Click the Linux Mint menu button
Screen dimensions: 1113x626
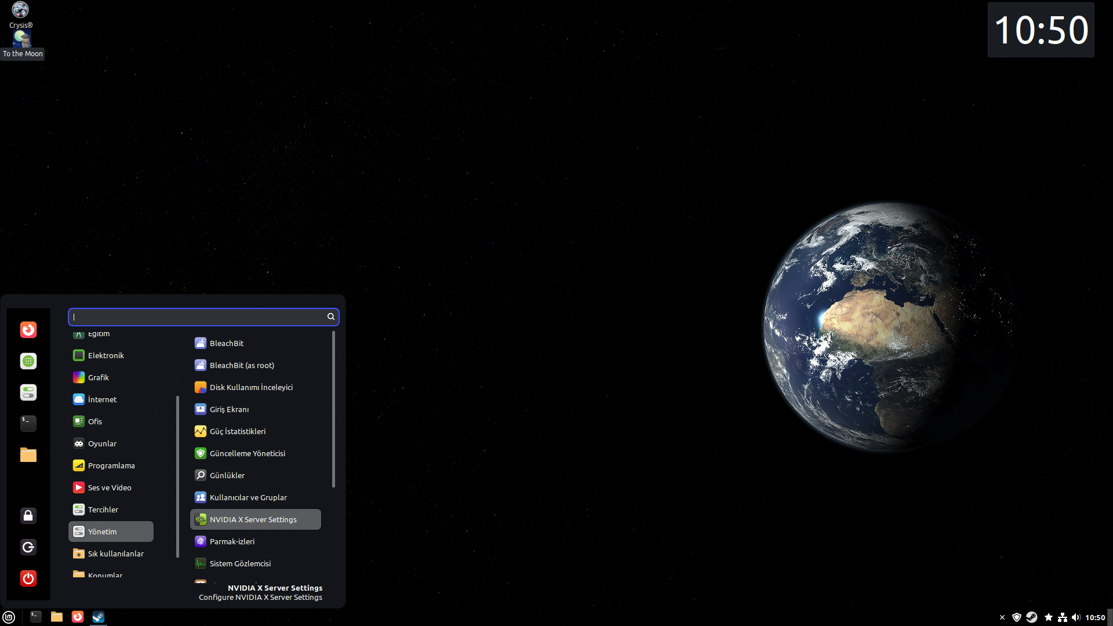coord(9,617)
